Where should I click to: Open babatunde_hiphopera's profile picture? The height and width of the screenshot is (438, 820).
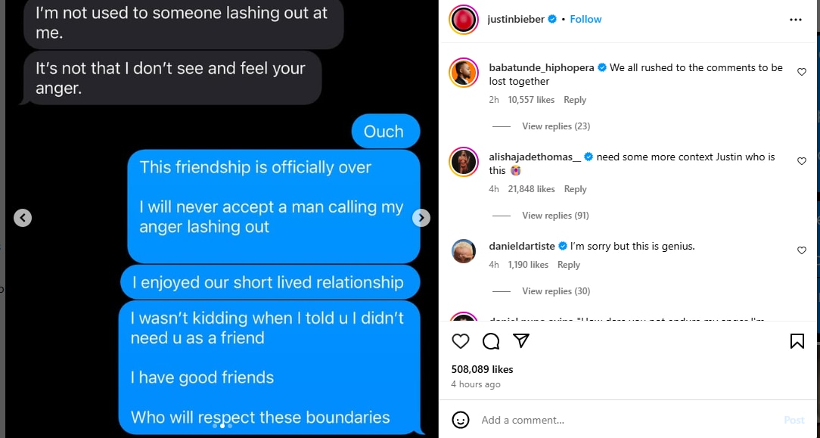pos(464,73)
